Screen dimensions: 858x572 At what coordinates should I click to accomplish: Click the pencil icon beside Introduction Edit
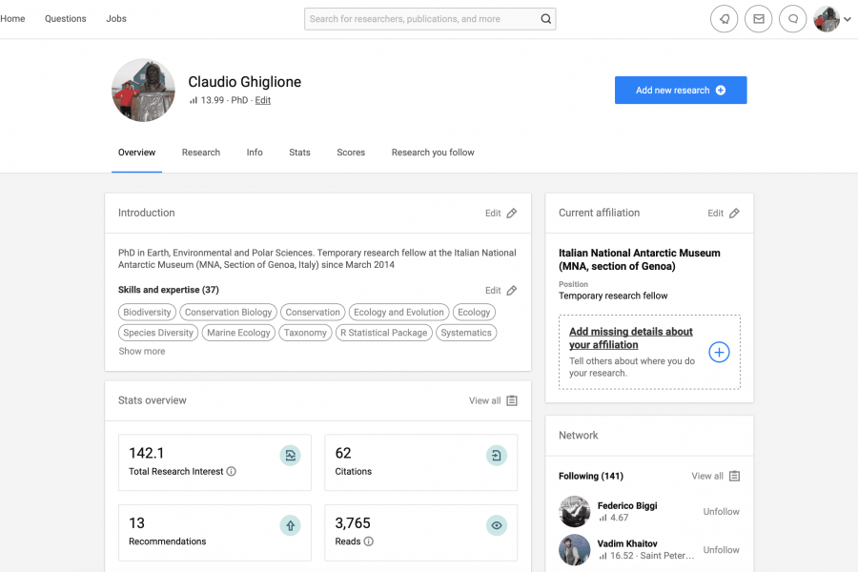coord(512,214)
